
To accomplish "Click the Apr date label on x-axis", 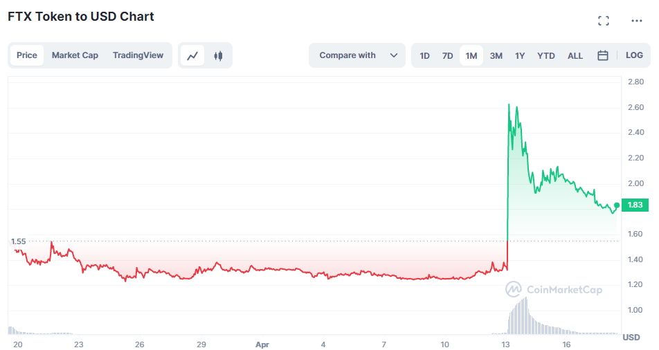I will (262, 344).
